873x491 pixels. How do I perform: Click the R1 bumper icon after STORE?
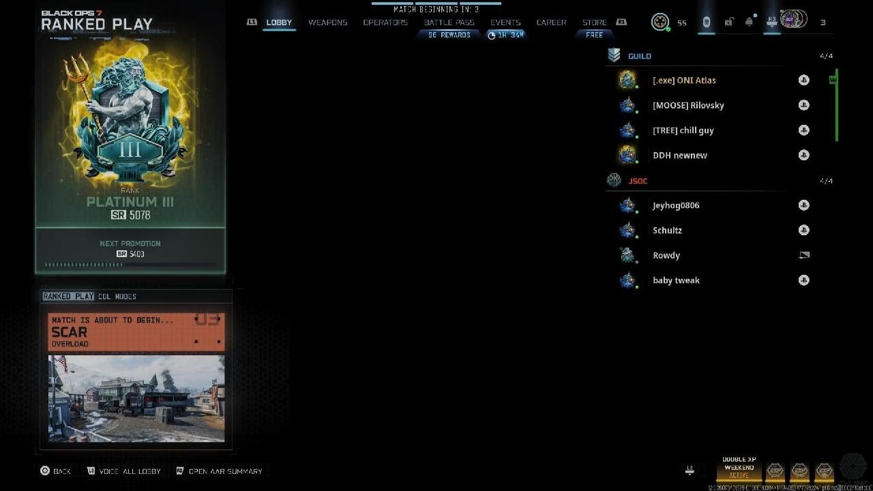(621, 23)
